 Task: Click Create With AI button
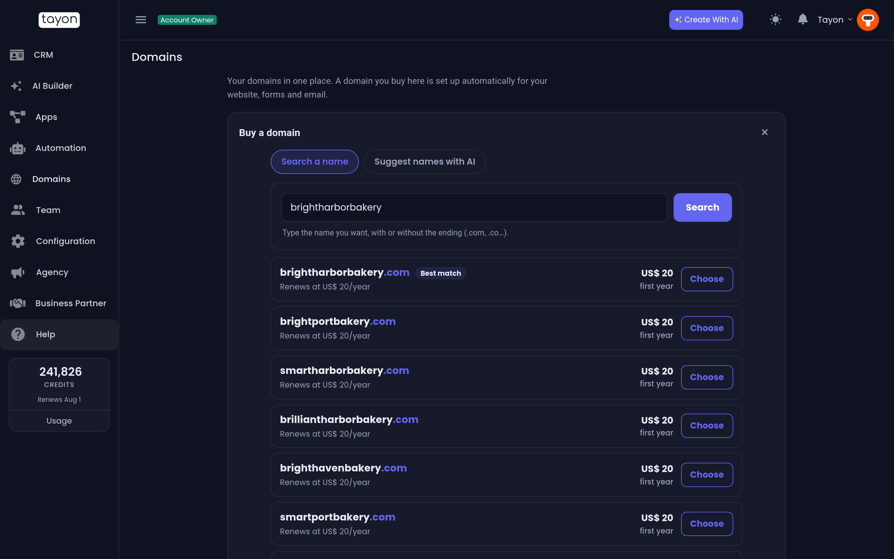click(706, 20)
